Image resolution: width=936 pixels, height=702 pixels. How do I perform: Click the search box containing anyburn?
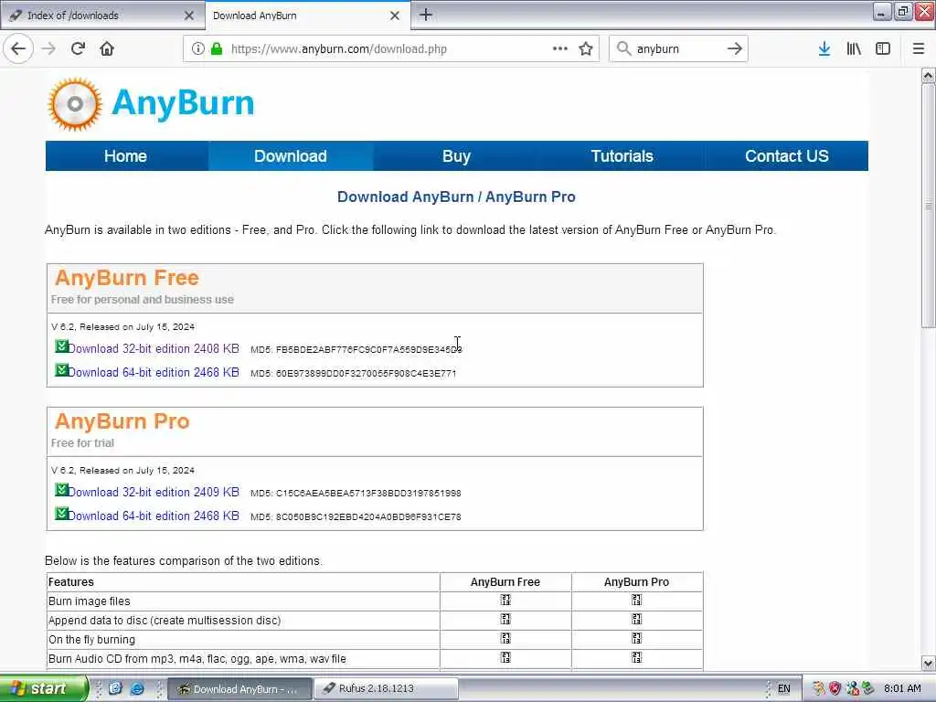[x=677, y=49]
